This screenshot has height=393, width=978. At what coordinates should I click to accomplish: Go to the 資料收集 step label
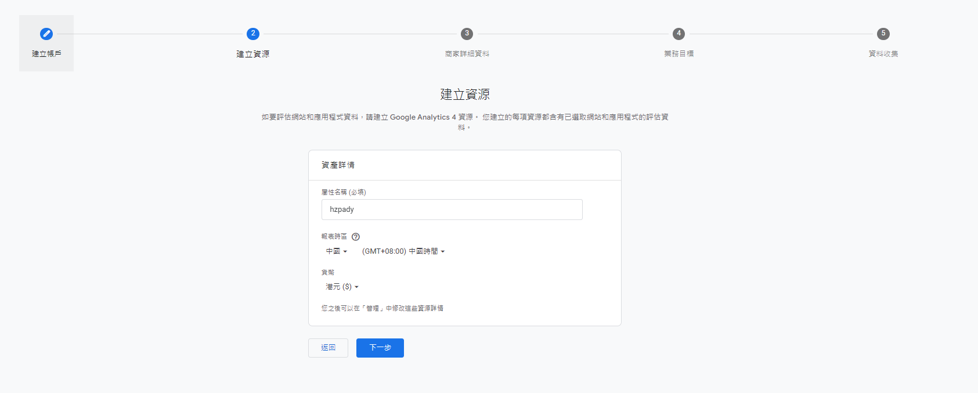[883, 54]
